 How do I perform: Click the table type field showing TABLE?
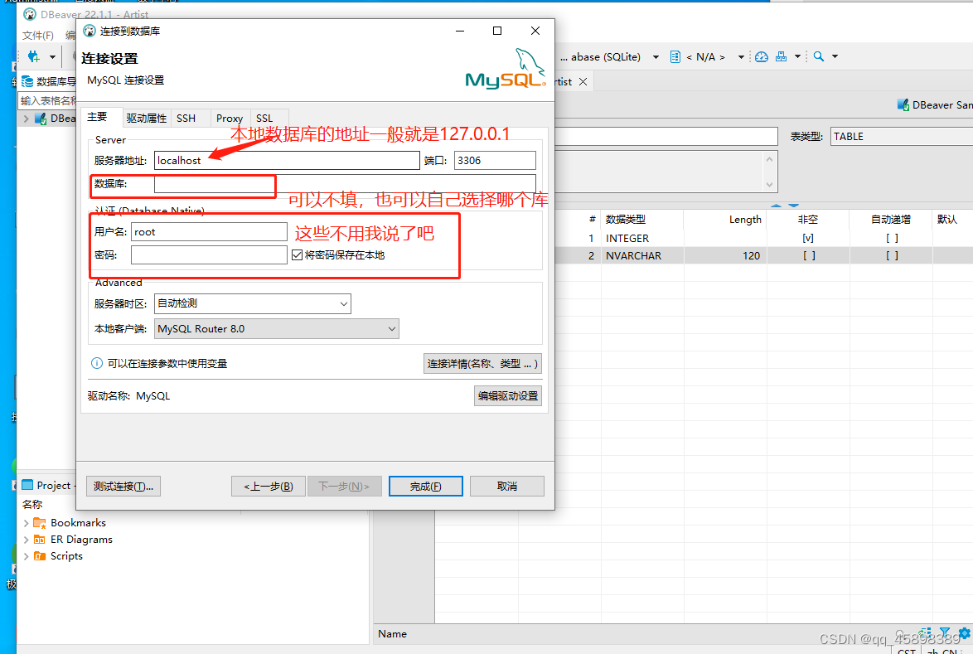pyautogui.click(x=902, y=137)
